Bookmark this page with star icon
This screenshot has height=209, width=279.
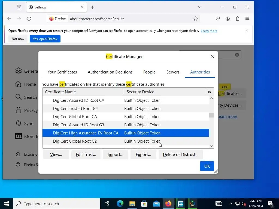click(196, 19)
